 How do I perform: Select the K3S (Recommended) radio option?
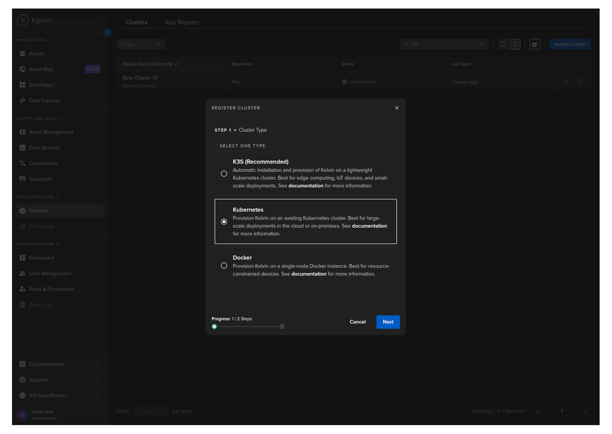224,174
